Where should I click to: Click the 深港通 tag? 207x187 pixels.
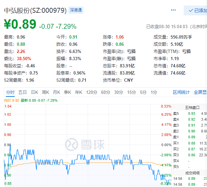coord(76,10)
